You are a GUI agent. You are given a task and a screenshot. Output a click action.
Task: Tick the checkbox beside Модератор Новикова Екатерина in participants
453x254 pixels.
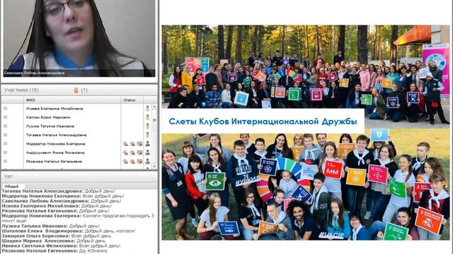5,143
